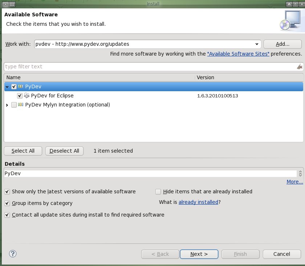Open the Available Software Sites link
Screen dimensions: 305x266
click(238, 54)
